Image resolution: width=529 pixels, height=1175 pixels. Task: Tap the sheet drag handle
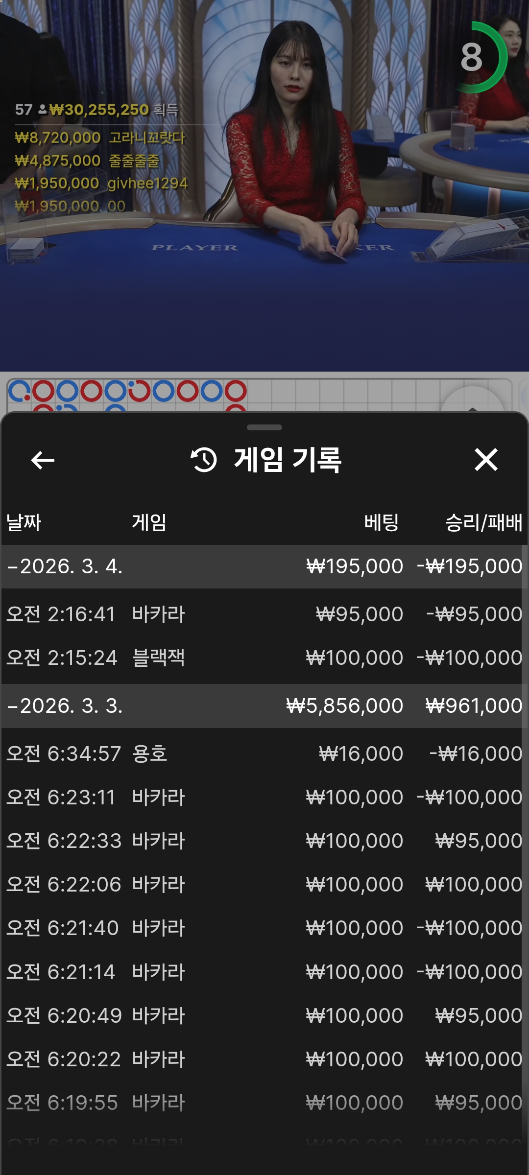tap(264, 427)
